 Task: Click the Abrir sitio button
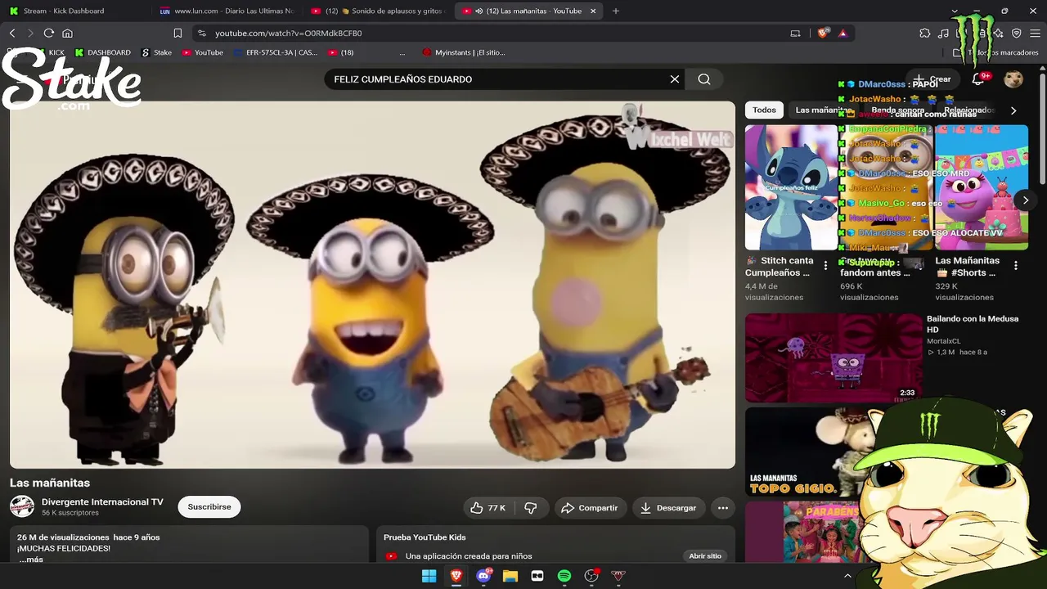tap(705, 556)
